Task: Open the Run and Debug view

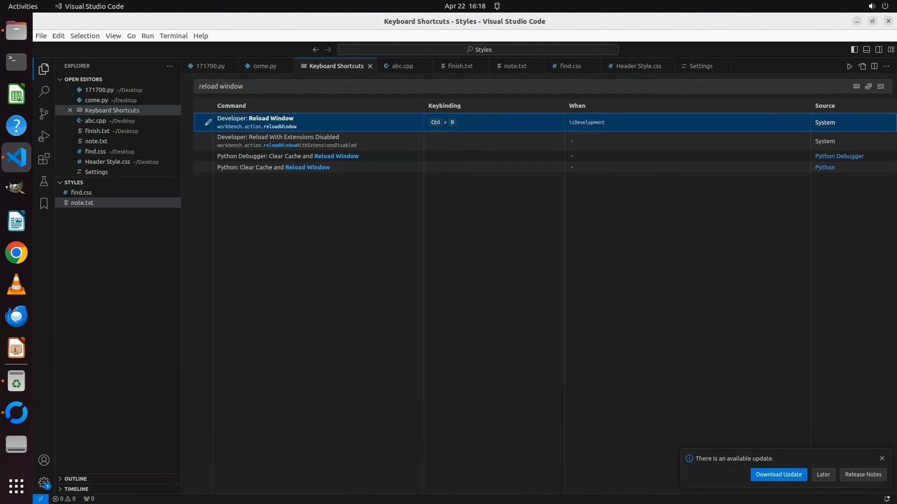Action: point(44,136)
